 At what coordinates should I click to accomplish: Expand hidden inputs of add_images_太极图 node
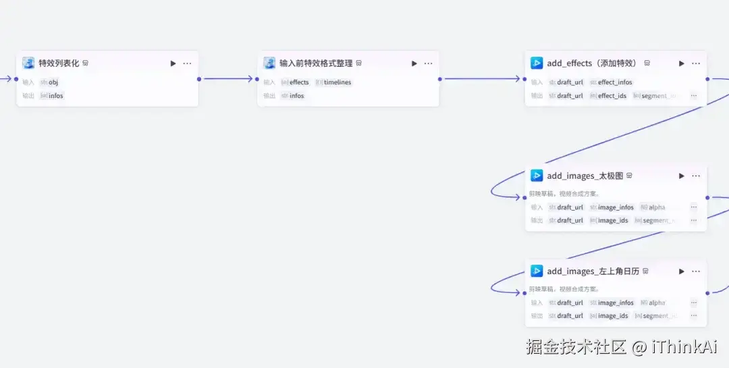(694, 207)
